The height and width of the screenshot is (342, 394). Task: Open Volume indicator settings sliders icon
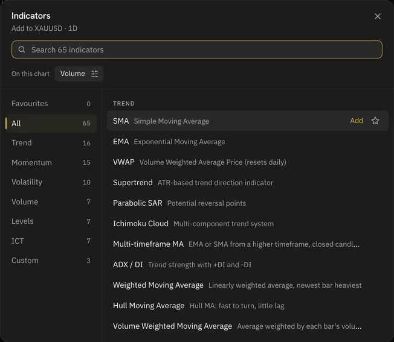[x=94, y=74]
